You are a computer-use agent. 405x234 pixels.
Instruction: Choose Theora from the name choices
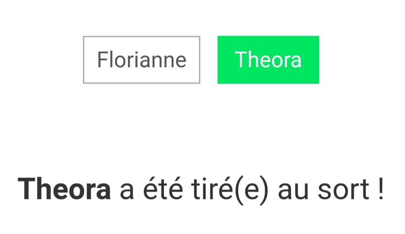pyautogui.click(x=268, y=60)
